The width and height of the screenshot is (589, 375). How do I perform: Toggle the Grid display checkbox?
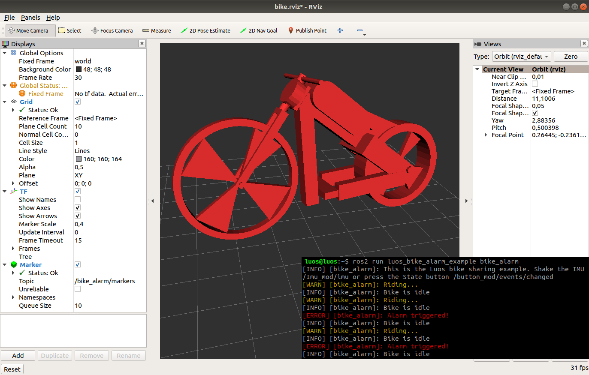(78, 102)
